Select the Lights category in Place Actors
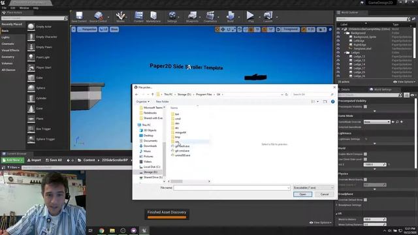This screenshot has height=235, width=418. 5,37
